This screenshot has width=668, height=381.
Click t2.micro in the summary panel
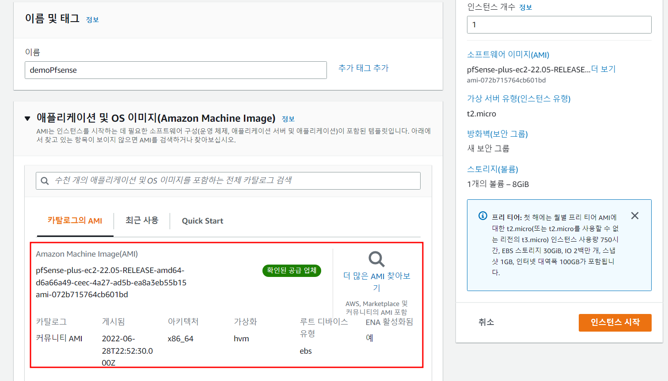(x=482, y=114)
